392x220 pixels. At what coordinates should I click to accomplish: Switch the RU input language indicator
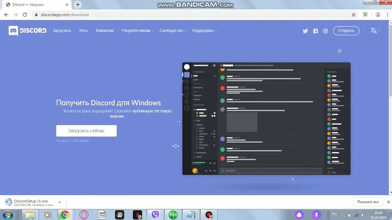tap(334, 215)
